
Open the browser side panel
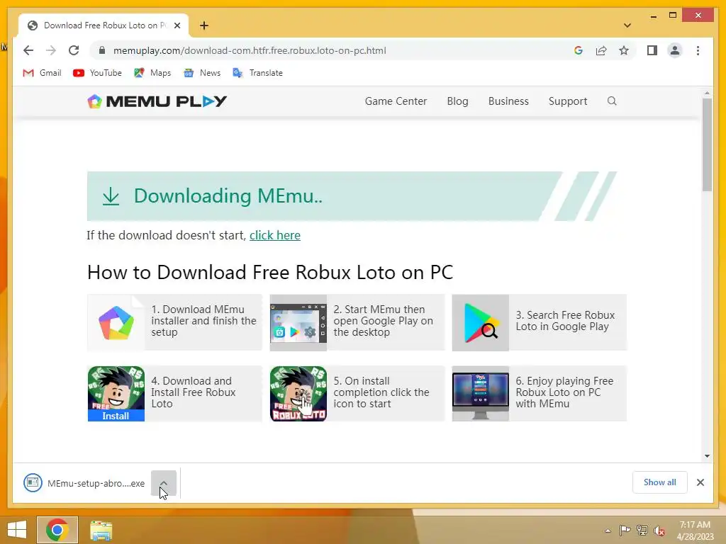tap(652, 50)
